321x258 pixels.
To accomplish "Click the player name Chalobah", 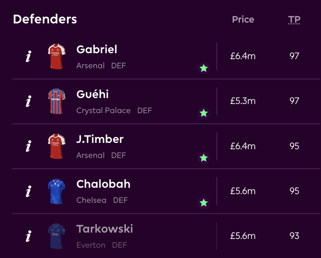I will pyautogui.click(x=103, y=184).
